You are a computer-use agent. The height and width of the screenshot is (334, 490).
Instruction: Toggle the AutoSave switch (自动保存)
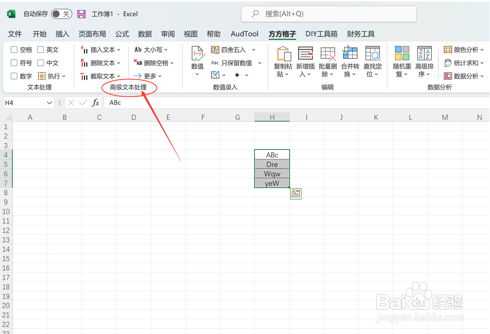[61, 14]
